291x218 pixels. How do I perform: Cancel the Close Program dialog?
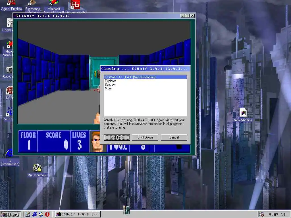click(x=174, y=137)
